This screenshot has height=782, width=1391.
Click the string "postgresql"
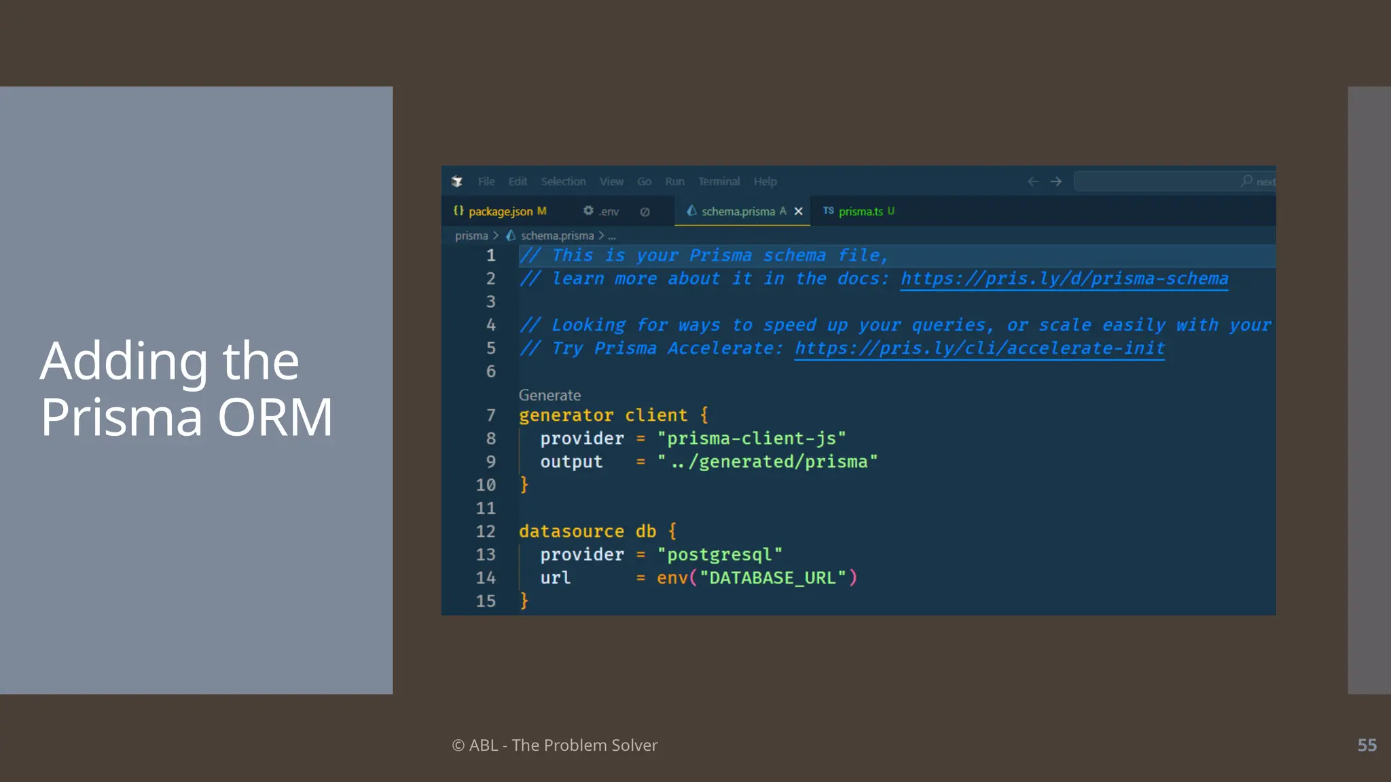click(719, 555)
